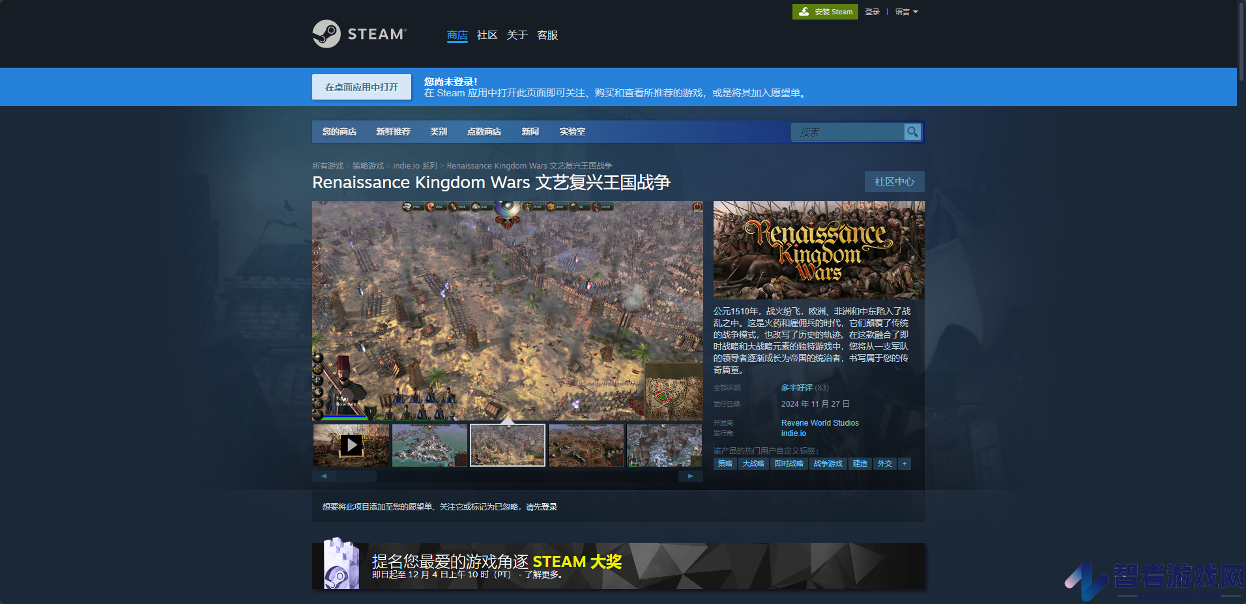Select the 商店 store tab

(x=457, y=35)
